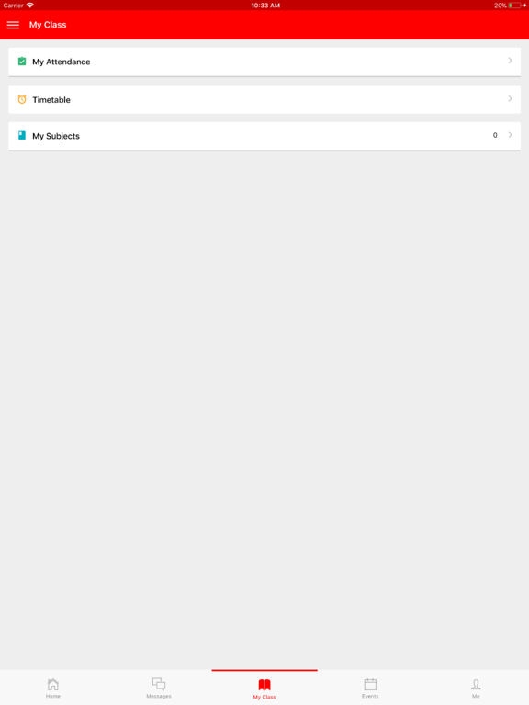The image size is (529, 705).
Task: Tap the Home house icon
Action: (53, 684)
